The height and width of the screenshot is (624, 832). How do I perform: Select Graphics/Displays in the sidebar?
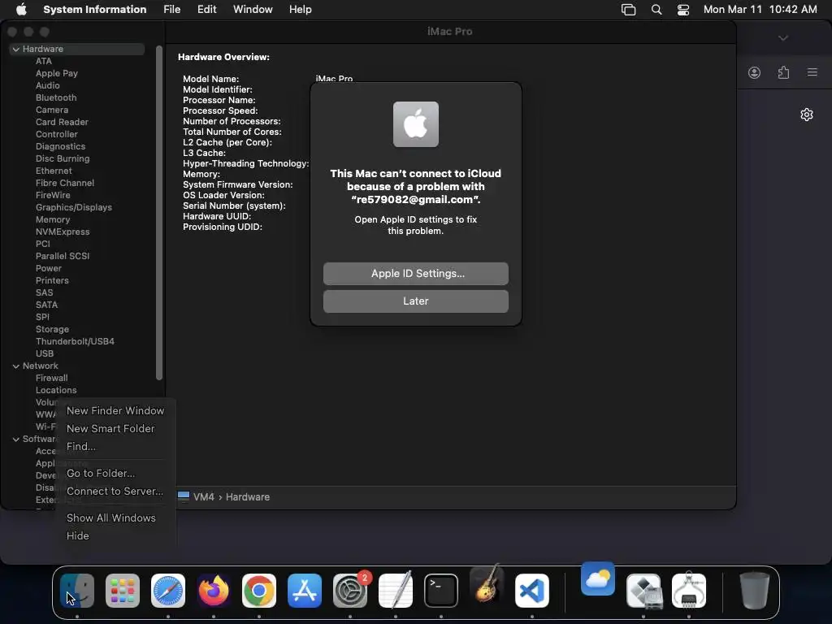(x=74, y=207)
